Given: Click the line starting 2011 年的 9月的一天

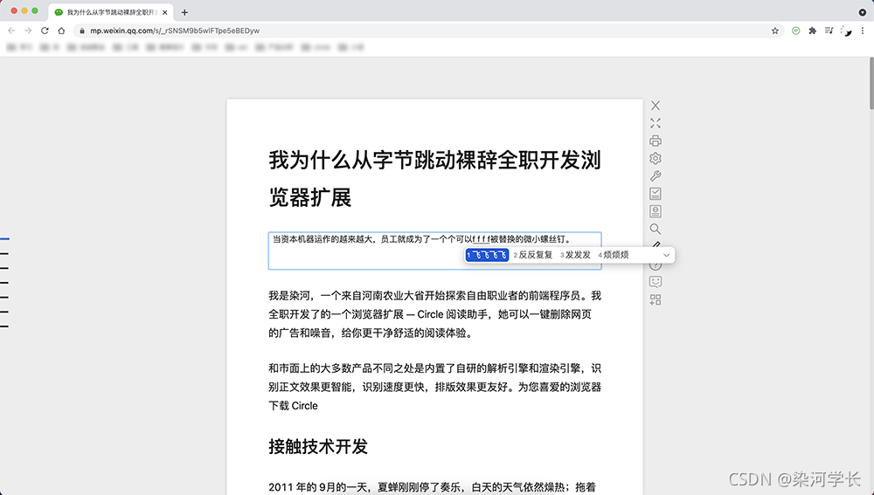Looking at the screenshot, I should point(432,487).
